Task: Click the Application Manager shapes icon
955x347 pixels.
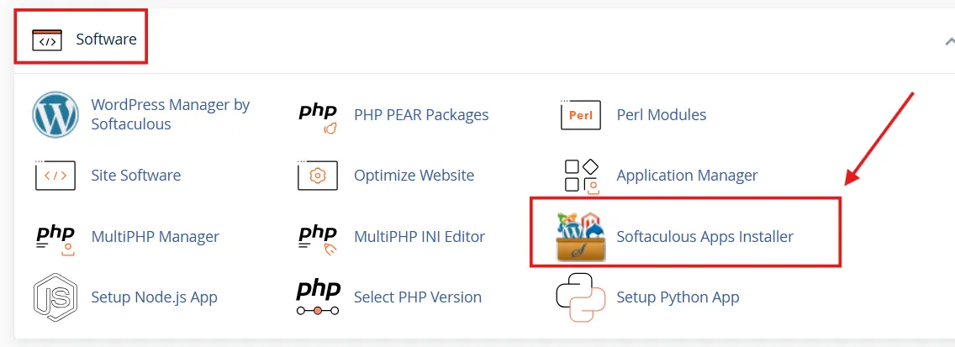Action: 581,176
